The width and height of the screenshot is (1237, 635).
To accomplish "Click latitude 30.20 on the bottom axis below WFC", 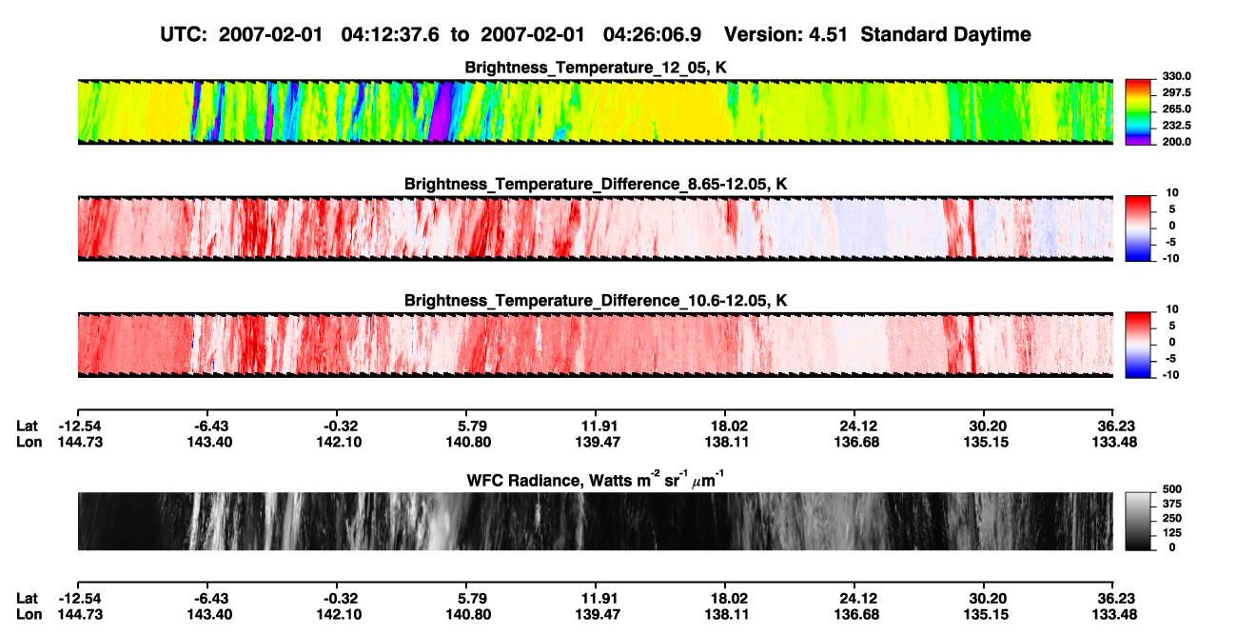I will click(985, 598).
